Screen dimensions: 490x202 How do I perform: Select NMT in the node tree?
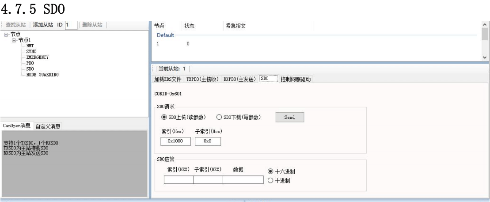pyautogui.click(x=30, y=46)
